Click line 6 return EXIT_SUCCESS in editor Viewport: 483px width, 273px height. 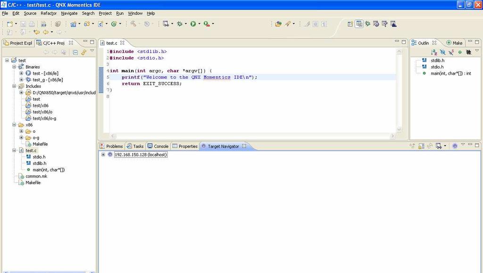(151, 84)
